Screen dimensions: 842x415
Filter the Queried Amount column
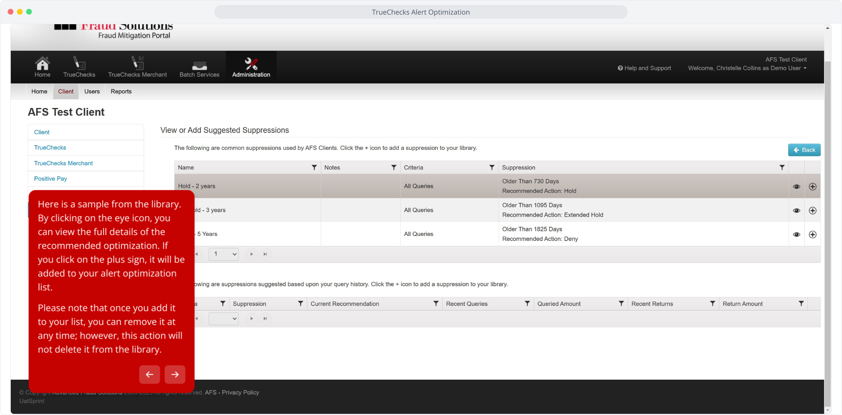tap(621, 304)
